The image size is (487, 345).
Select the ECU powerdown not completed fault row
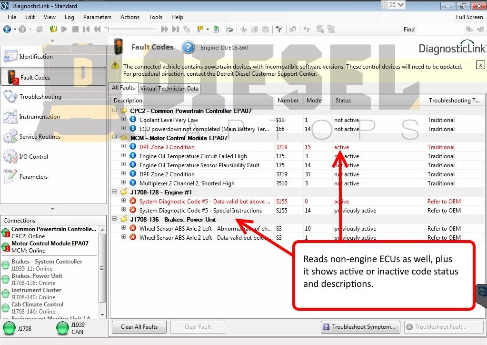pos(298,129)
